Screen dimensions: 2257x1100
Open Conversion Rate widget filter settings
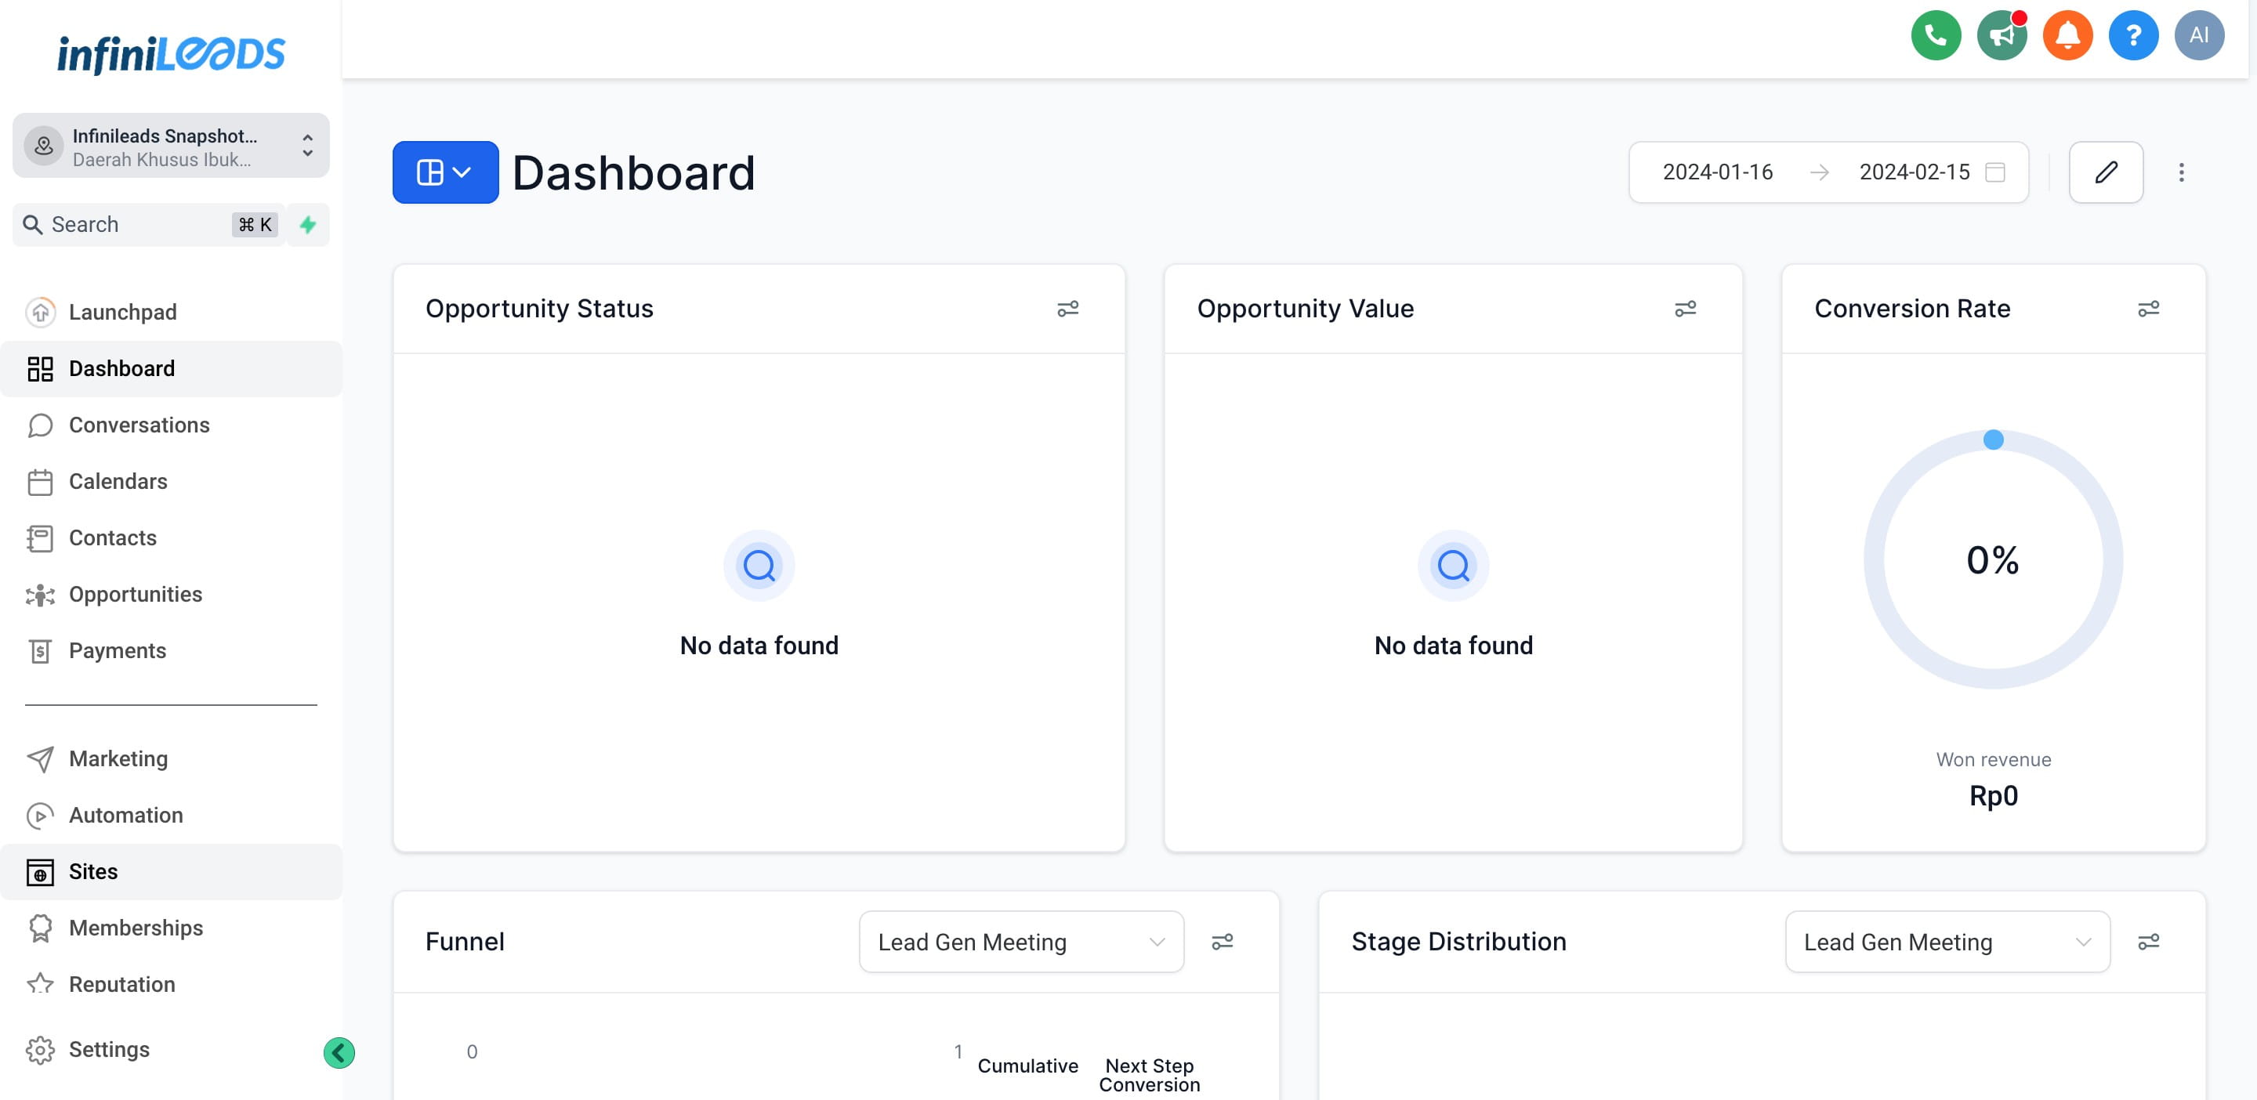coord(2147,309)
